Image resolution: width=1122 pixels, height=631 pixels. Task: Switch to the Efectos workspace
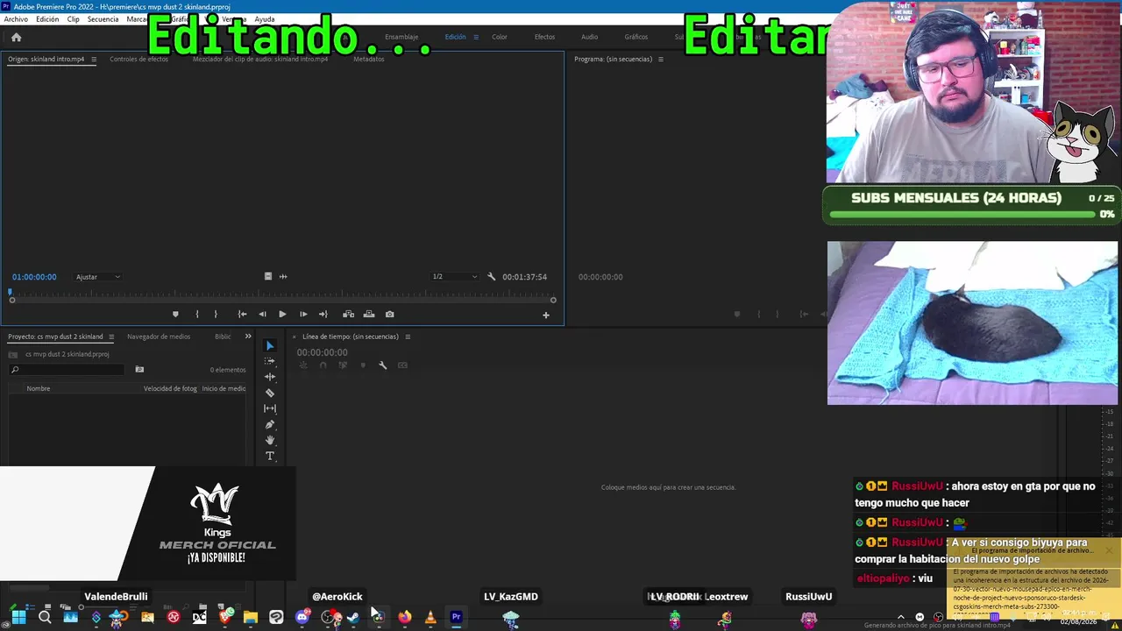544,37
